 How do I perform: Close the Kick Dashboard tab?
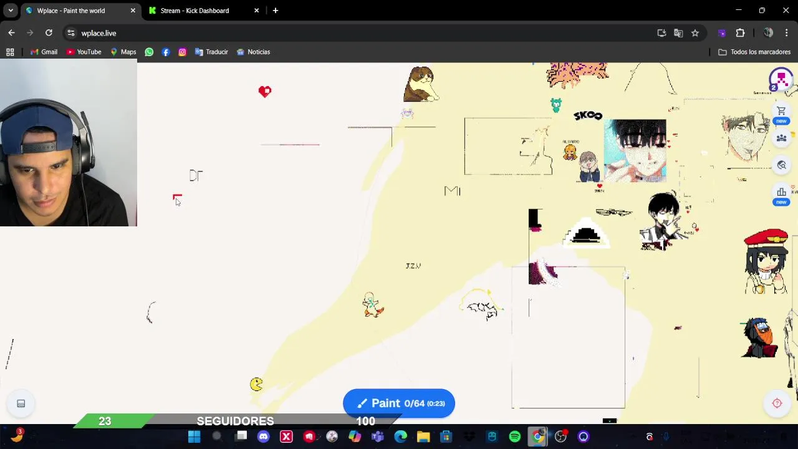click(256, 11)
